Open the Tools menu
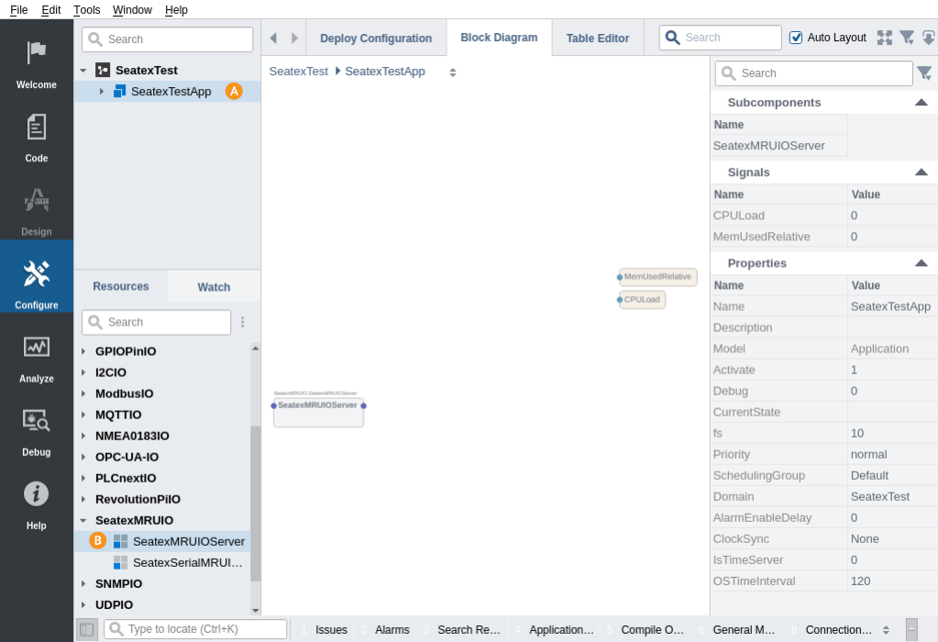 pyautogui.click(x=87, y=10)
